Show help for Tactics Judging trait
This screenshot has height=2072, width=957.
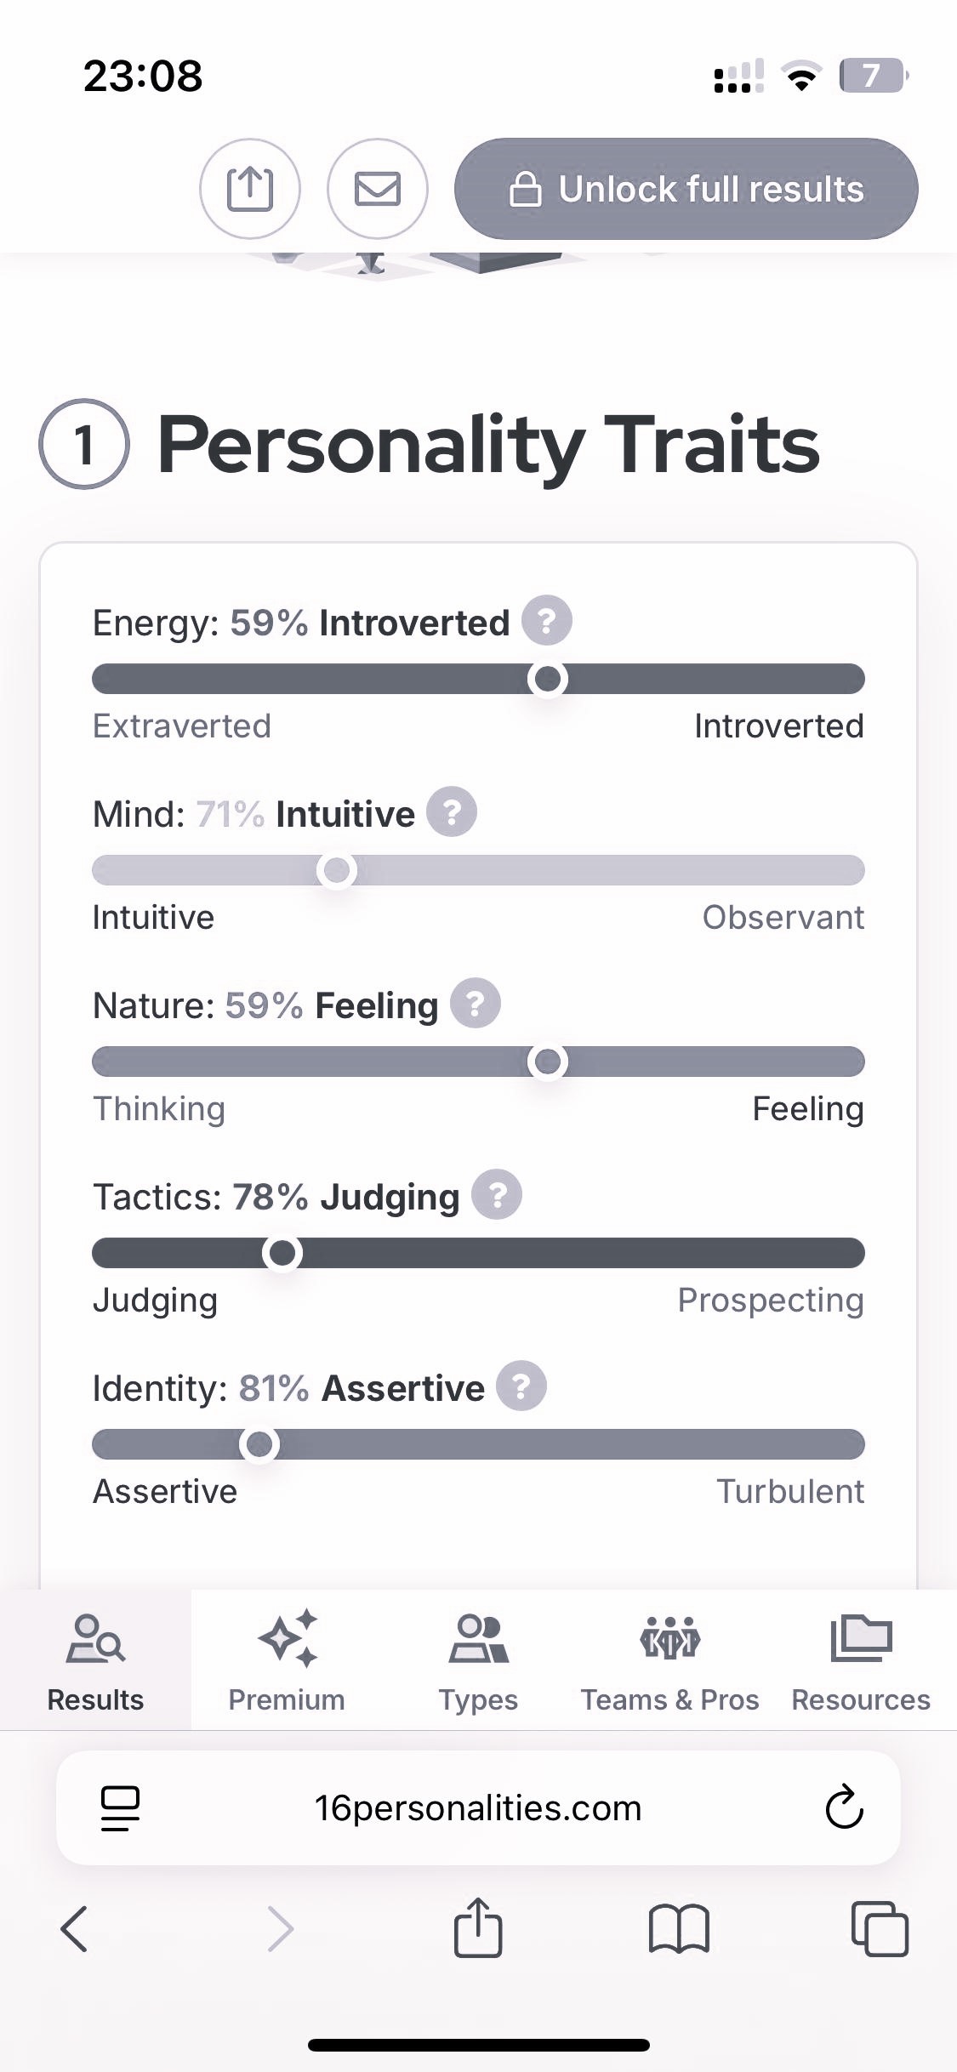497,1195
